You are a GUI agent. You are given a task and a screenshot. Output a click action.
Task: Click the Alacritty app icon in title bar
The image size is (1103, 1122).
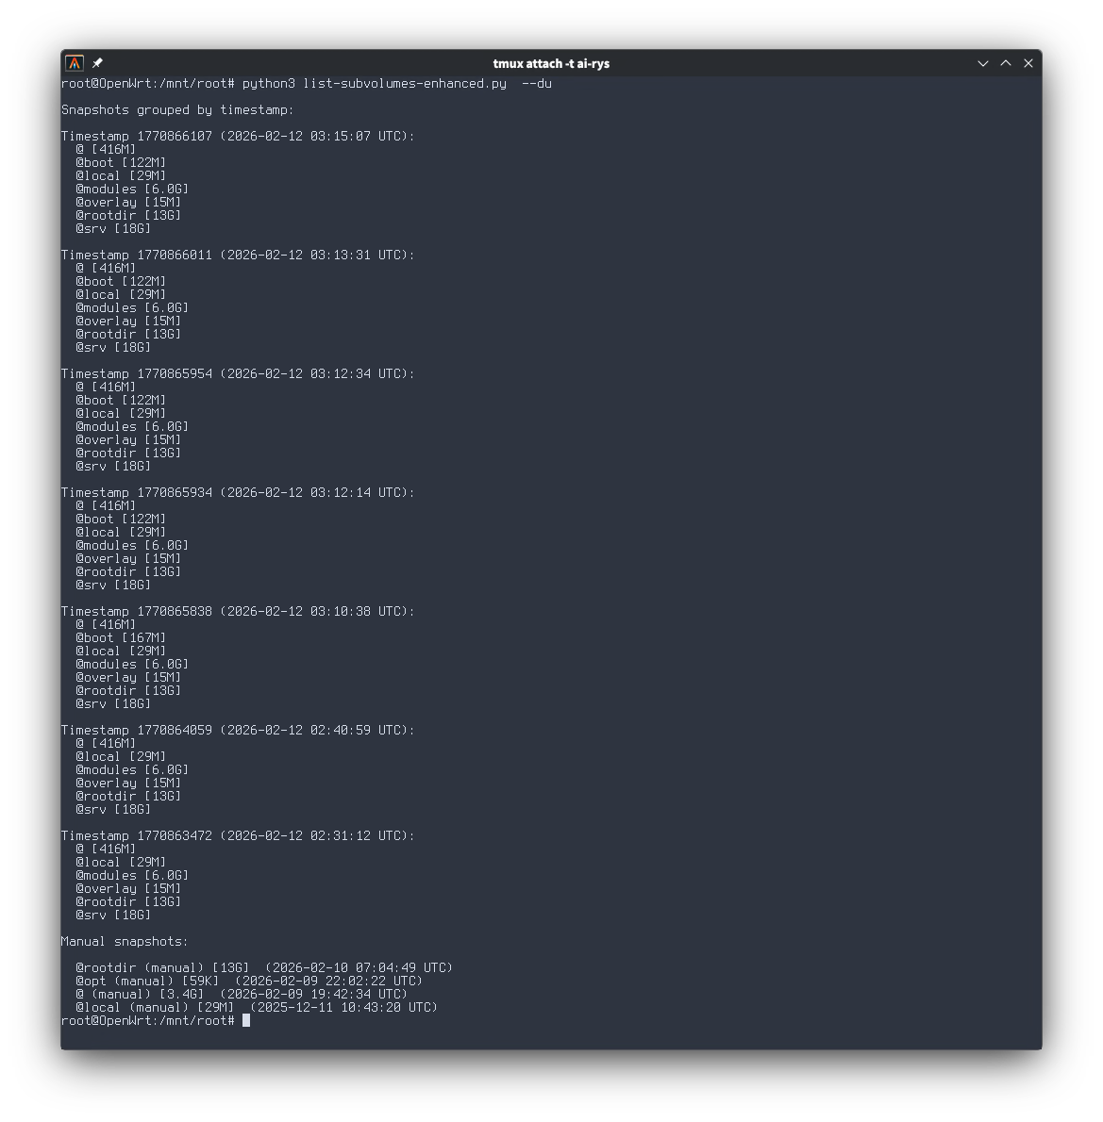point(75,63)
